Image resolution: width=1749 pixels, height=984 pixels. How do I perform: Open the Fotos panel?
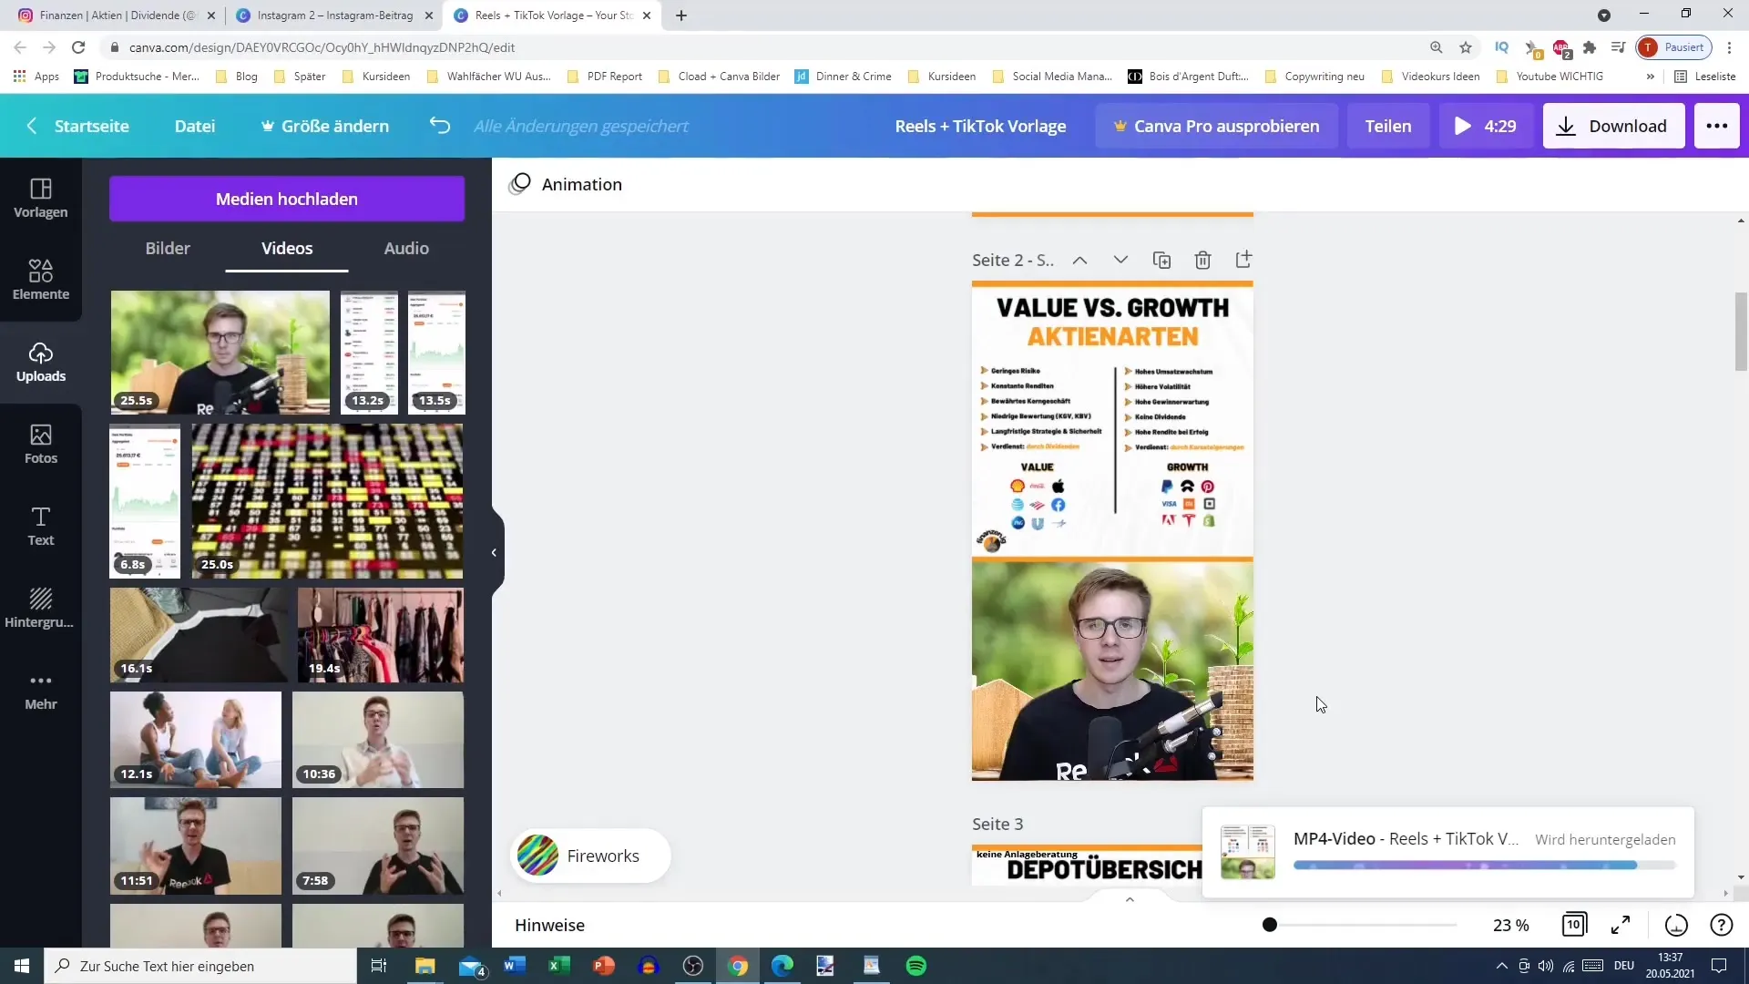point(41,444)
